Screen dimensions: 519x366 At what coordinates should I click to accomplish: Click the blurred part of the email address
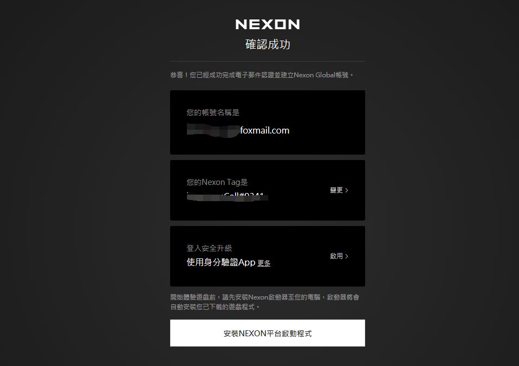213,130
